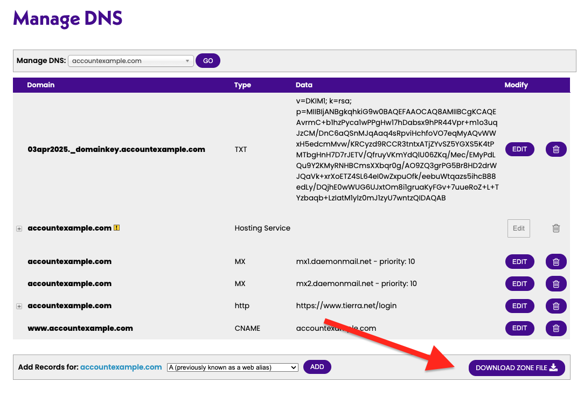584x396 pixels.
Task: Edit the www CNAME record
Action: (x=519, y=328)
